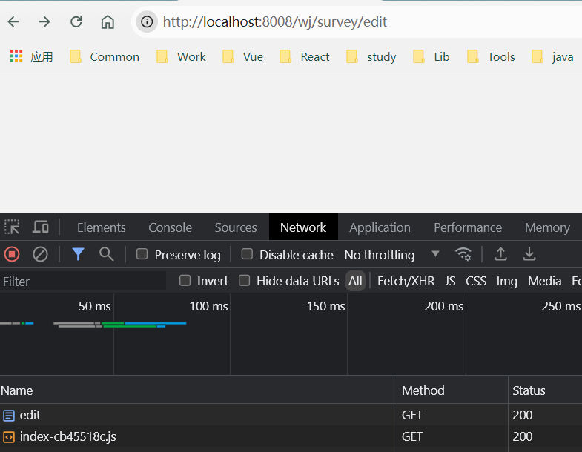The width and height of the screenshot is (582, 452).
Task: Open the network search magnifier
Action: point(106,254)
